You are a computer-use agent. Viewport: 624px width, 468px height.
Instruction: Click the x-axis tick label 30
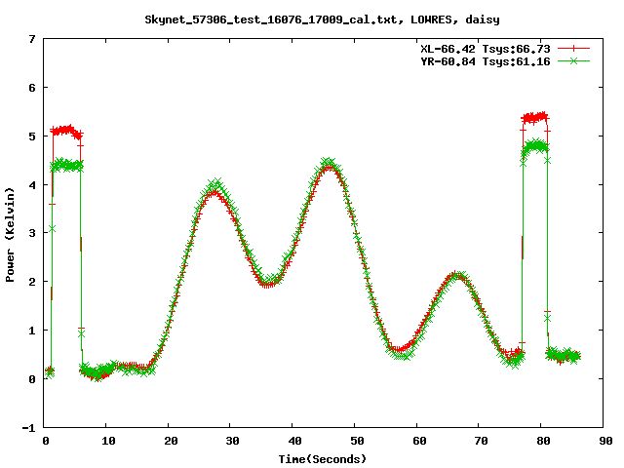[232, 441]
